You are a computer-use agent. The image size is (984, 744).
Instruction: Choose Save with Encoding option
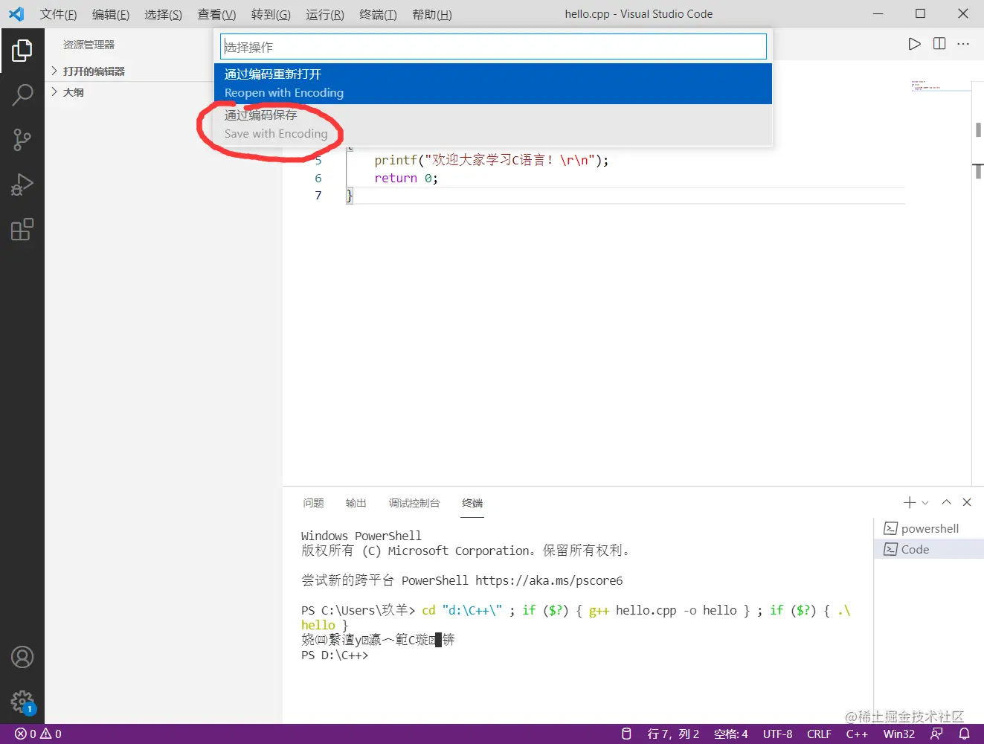493,124
